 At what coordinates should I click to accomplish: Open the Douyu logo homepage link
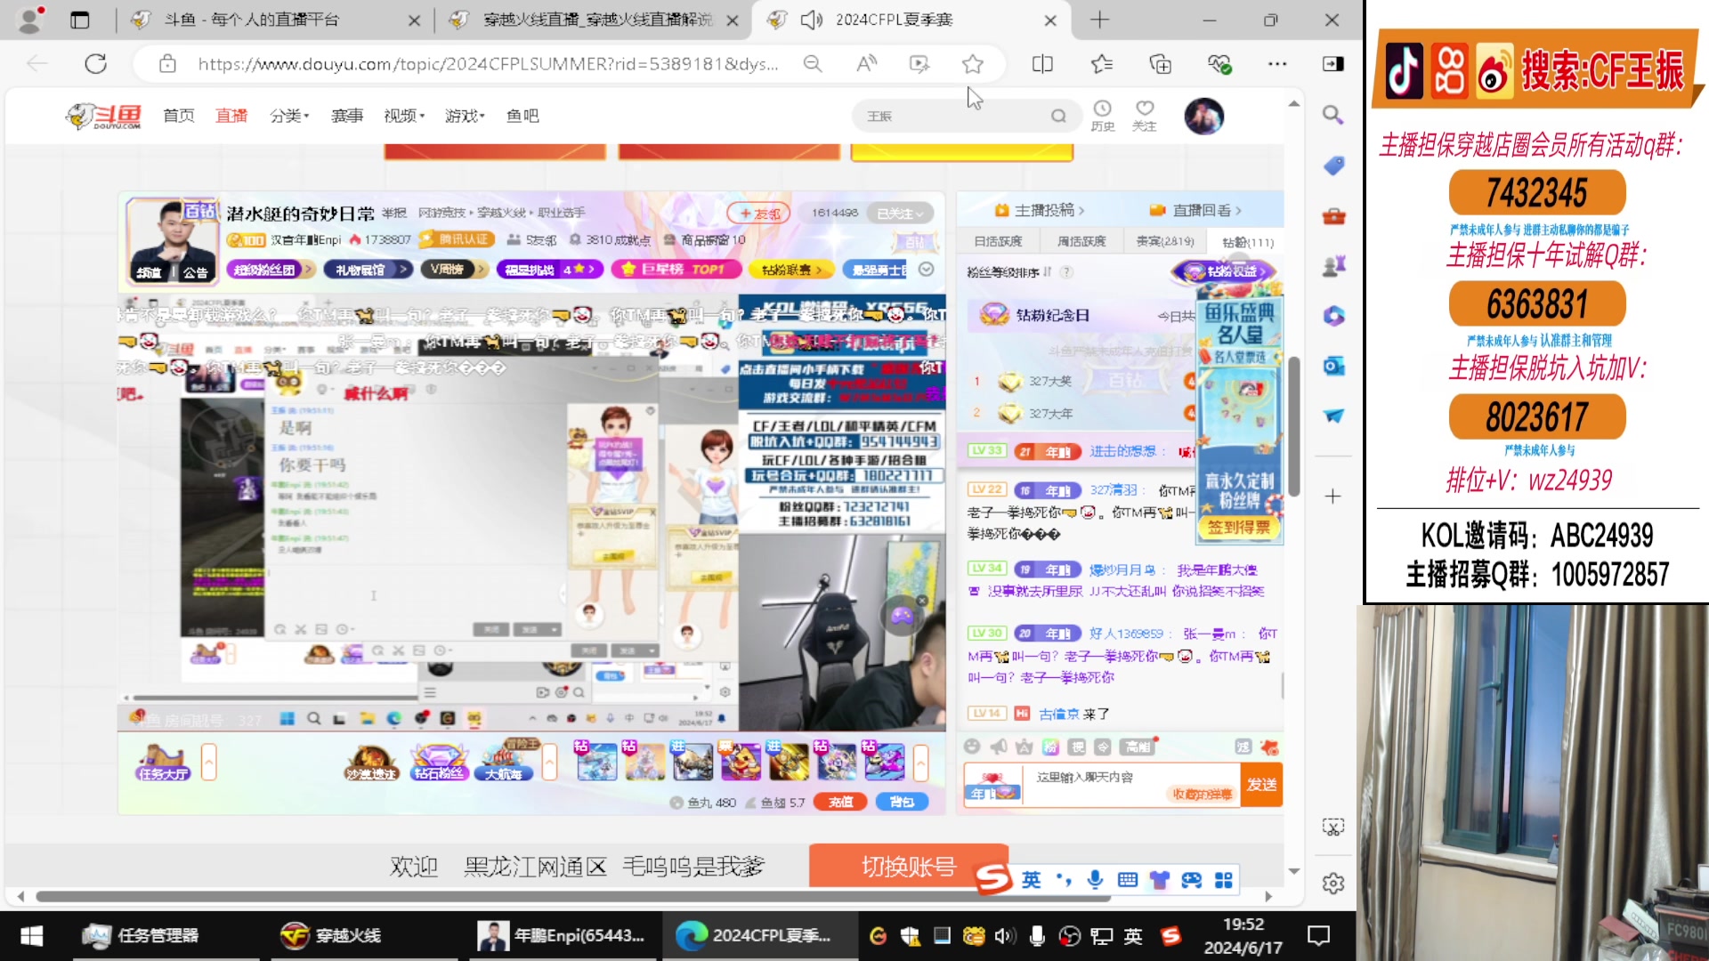(x=104, y=116)
